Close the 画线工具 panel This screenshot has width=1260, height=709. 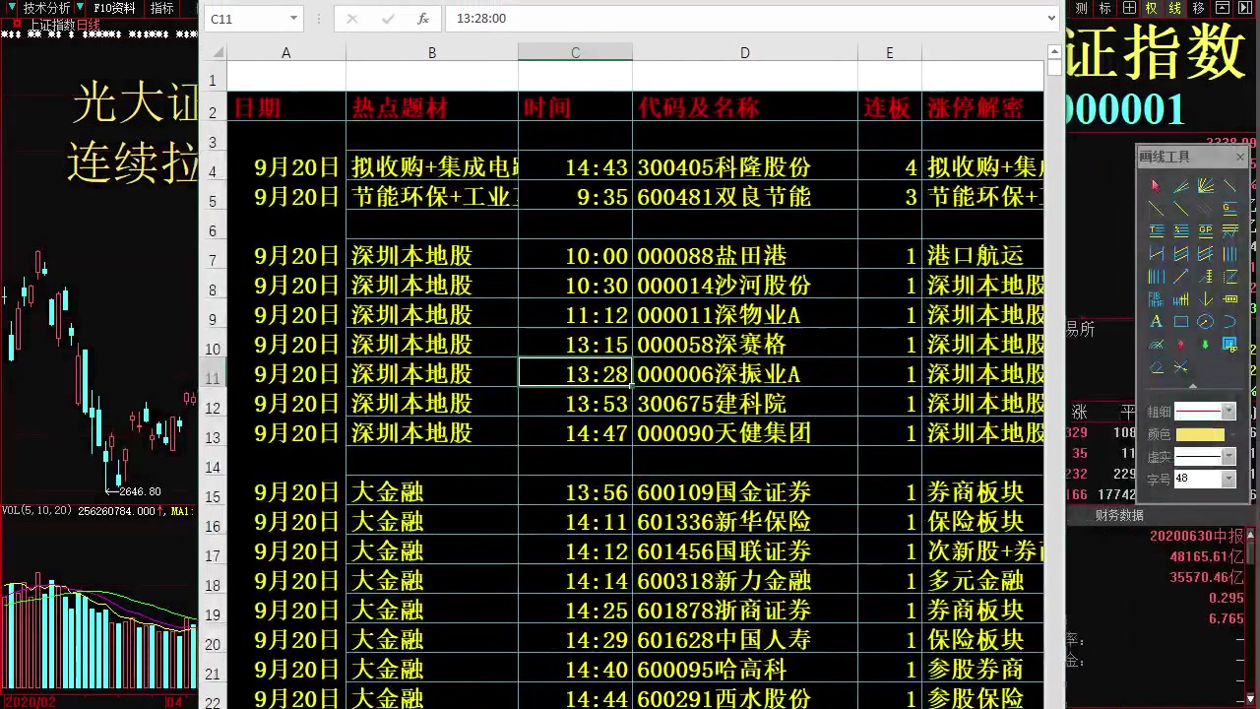pos(1239,157)
